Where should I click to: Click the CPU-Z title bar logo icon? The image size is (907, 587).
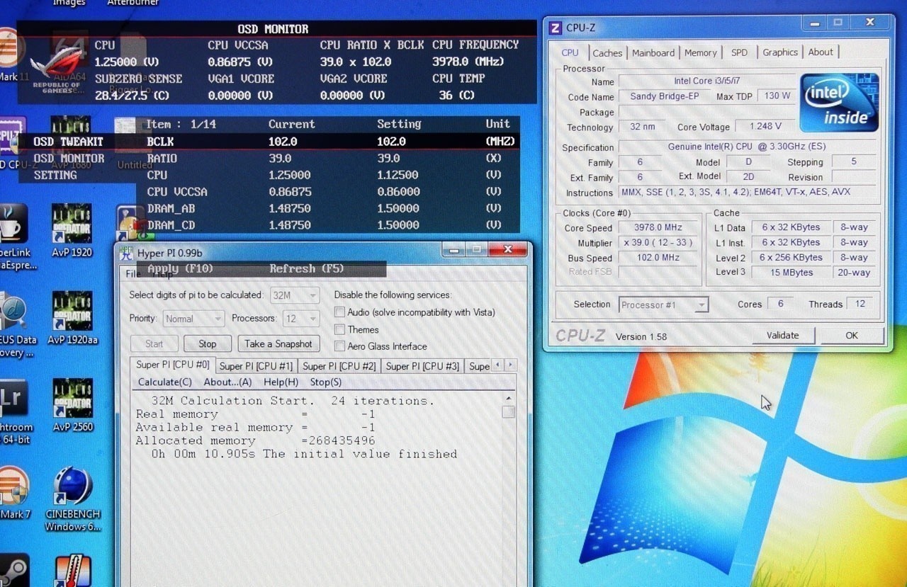click(556, 28)
